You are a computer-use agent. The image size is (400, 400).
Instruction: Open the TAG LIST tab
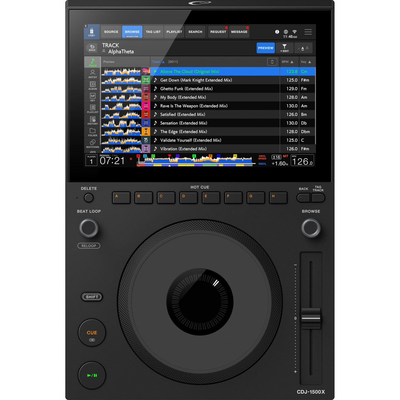[x=153, y=32]
